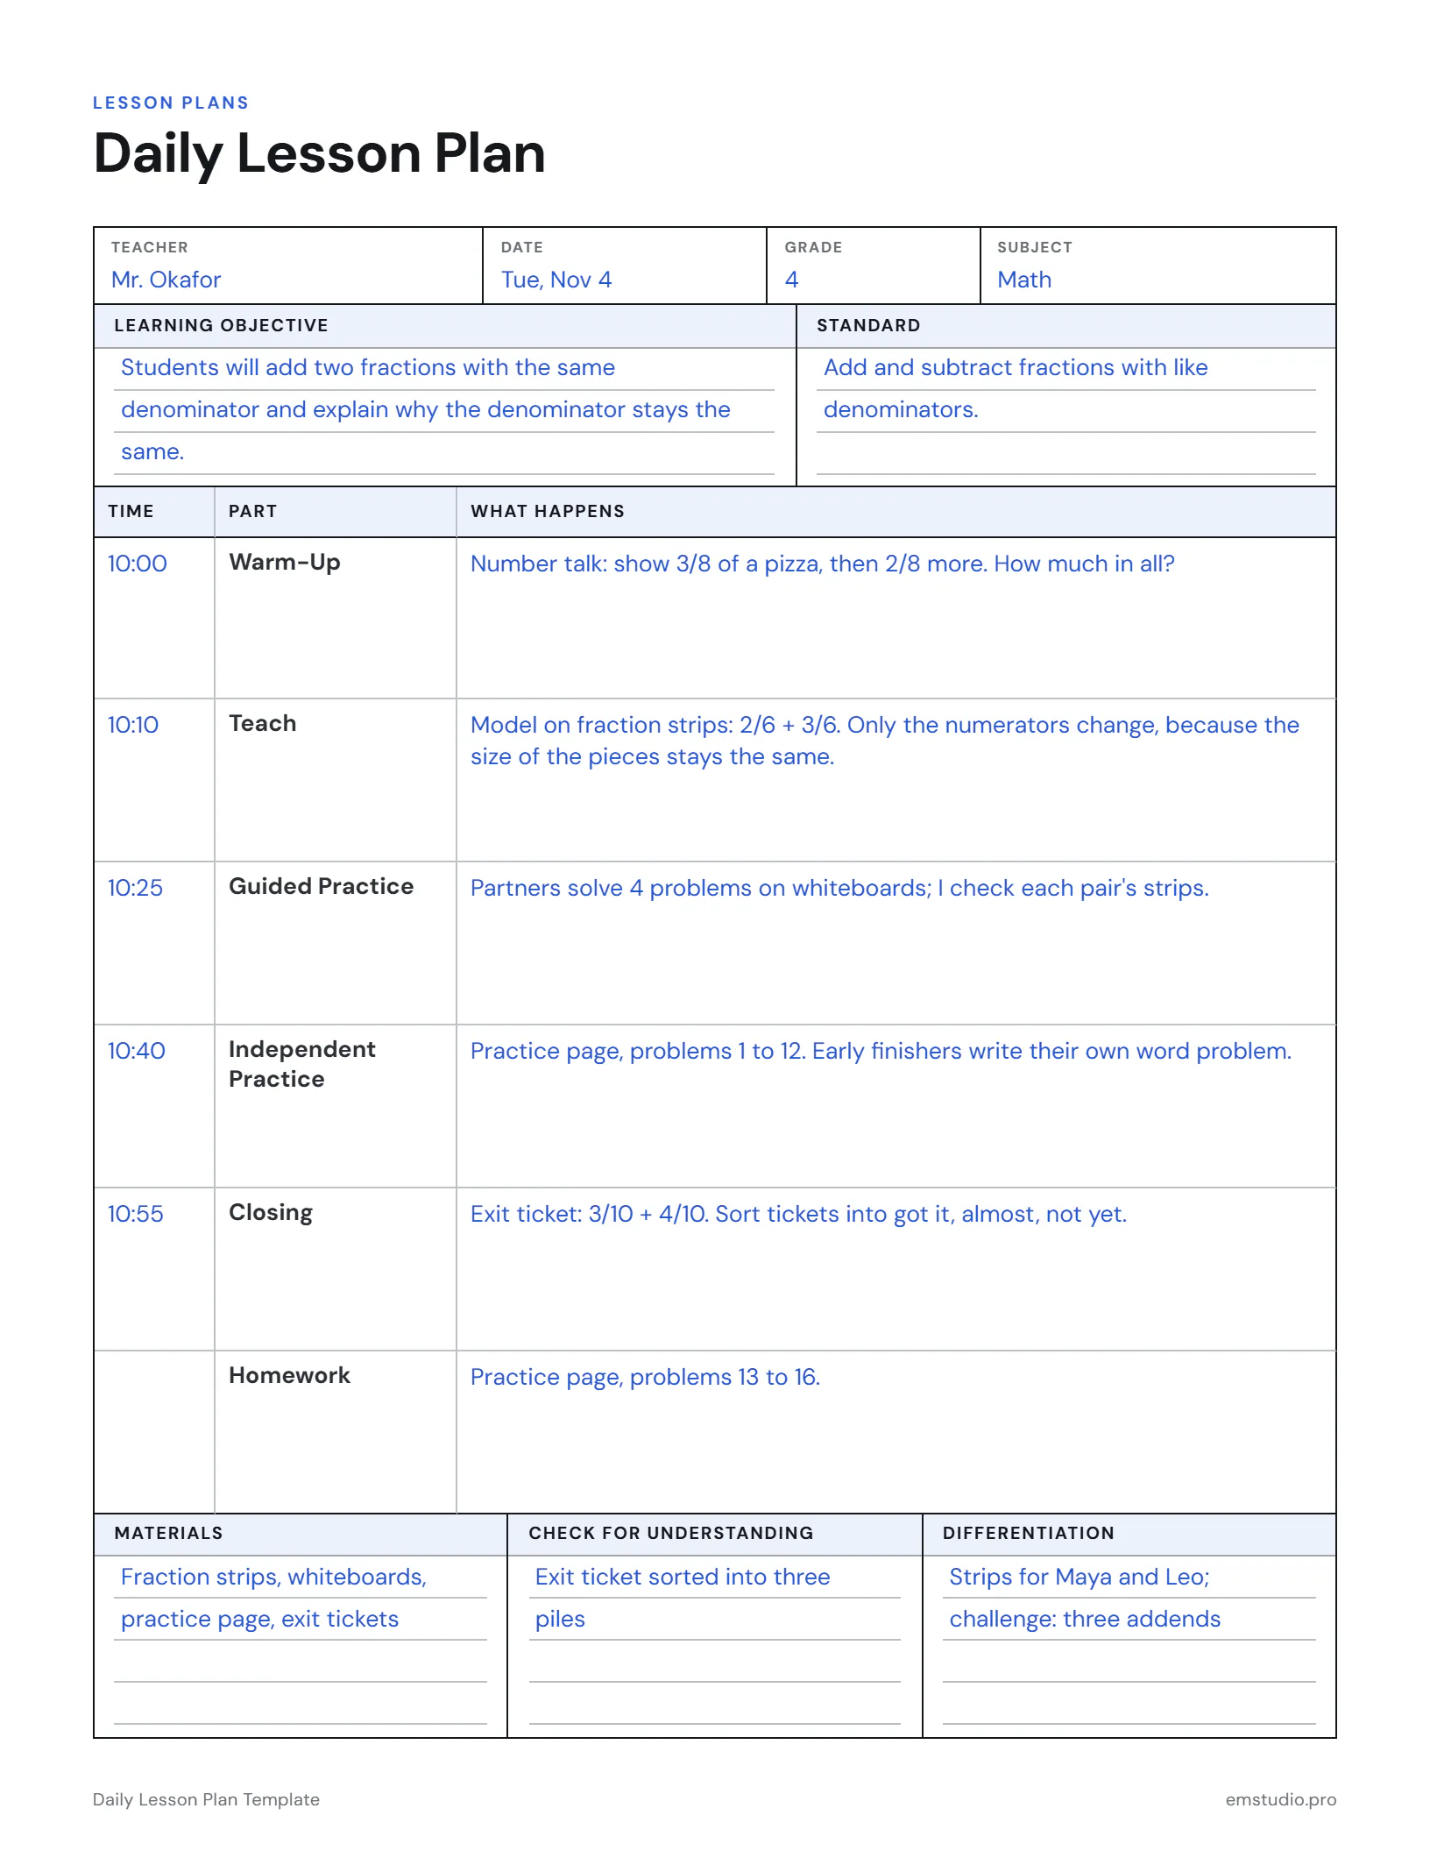Click the 'Teach' part label
This screenshot has width=1430, height=1851.
(x=263, y=723)
